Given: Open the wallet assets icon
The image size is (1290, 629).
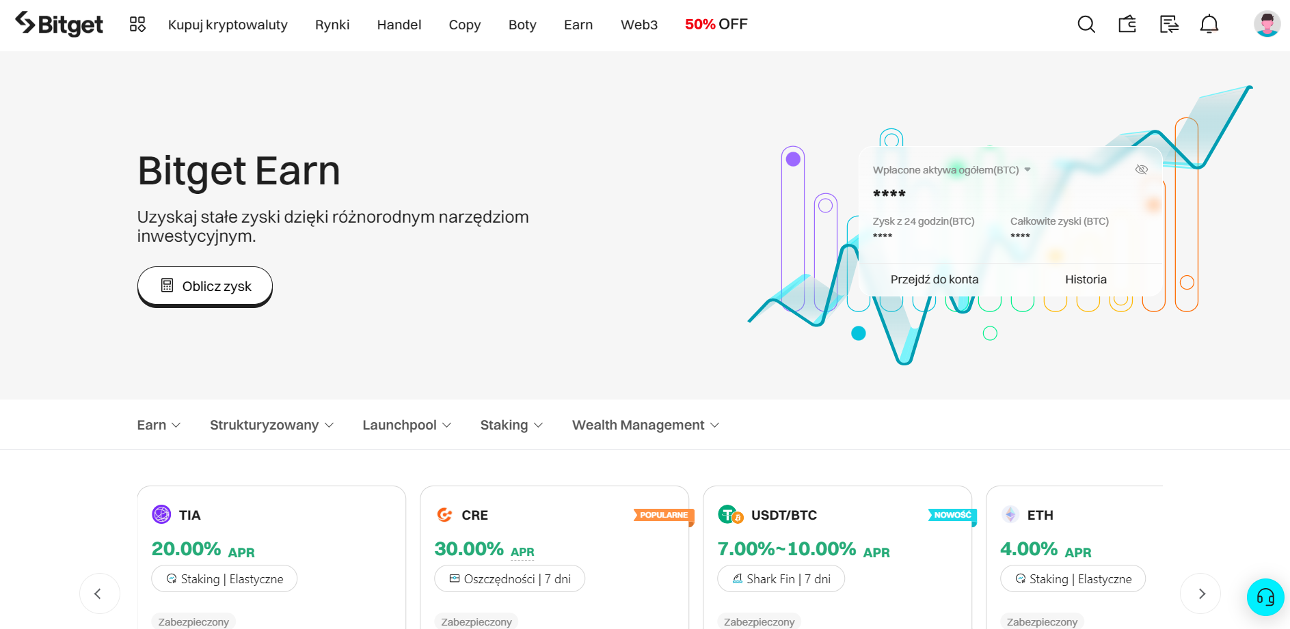Looking at the screenshot, I should point(1127,25).
